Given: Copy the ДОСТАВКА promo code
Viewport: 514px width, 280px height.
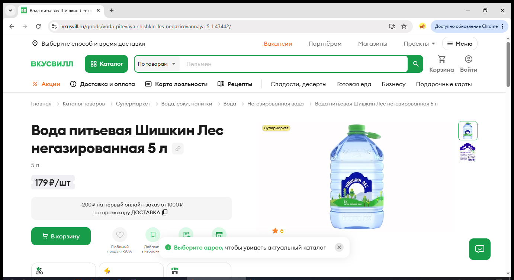Looking at the screenshot, I should pos(165,212).
